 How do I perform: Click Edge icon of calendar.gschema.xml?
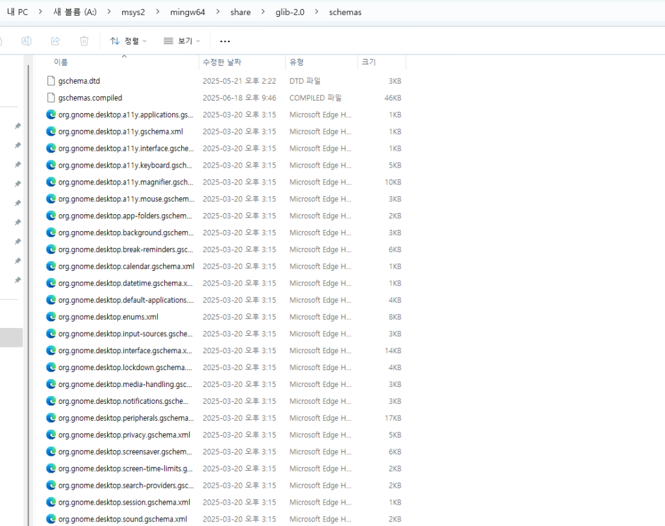51,266
